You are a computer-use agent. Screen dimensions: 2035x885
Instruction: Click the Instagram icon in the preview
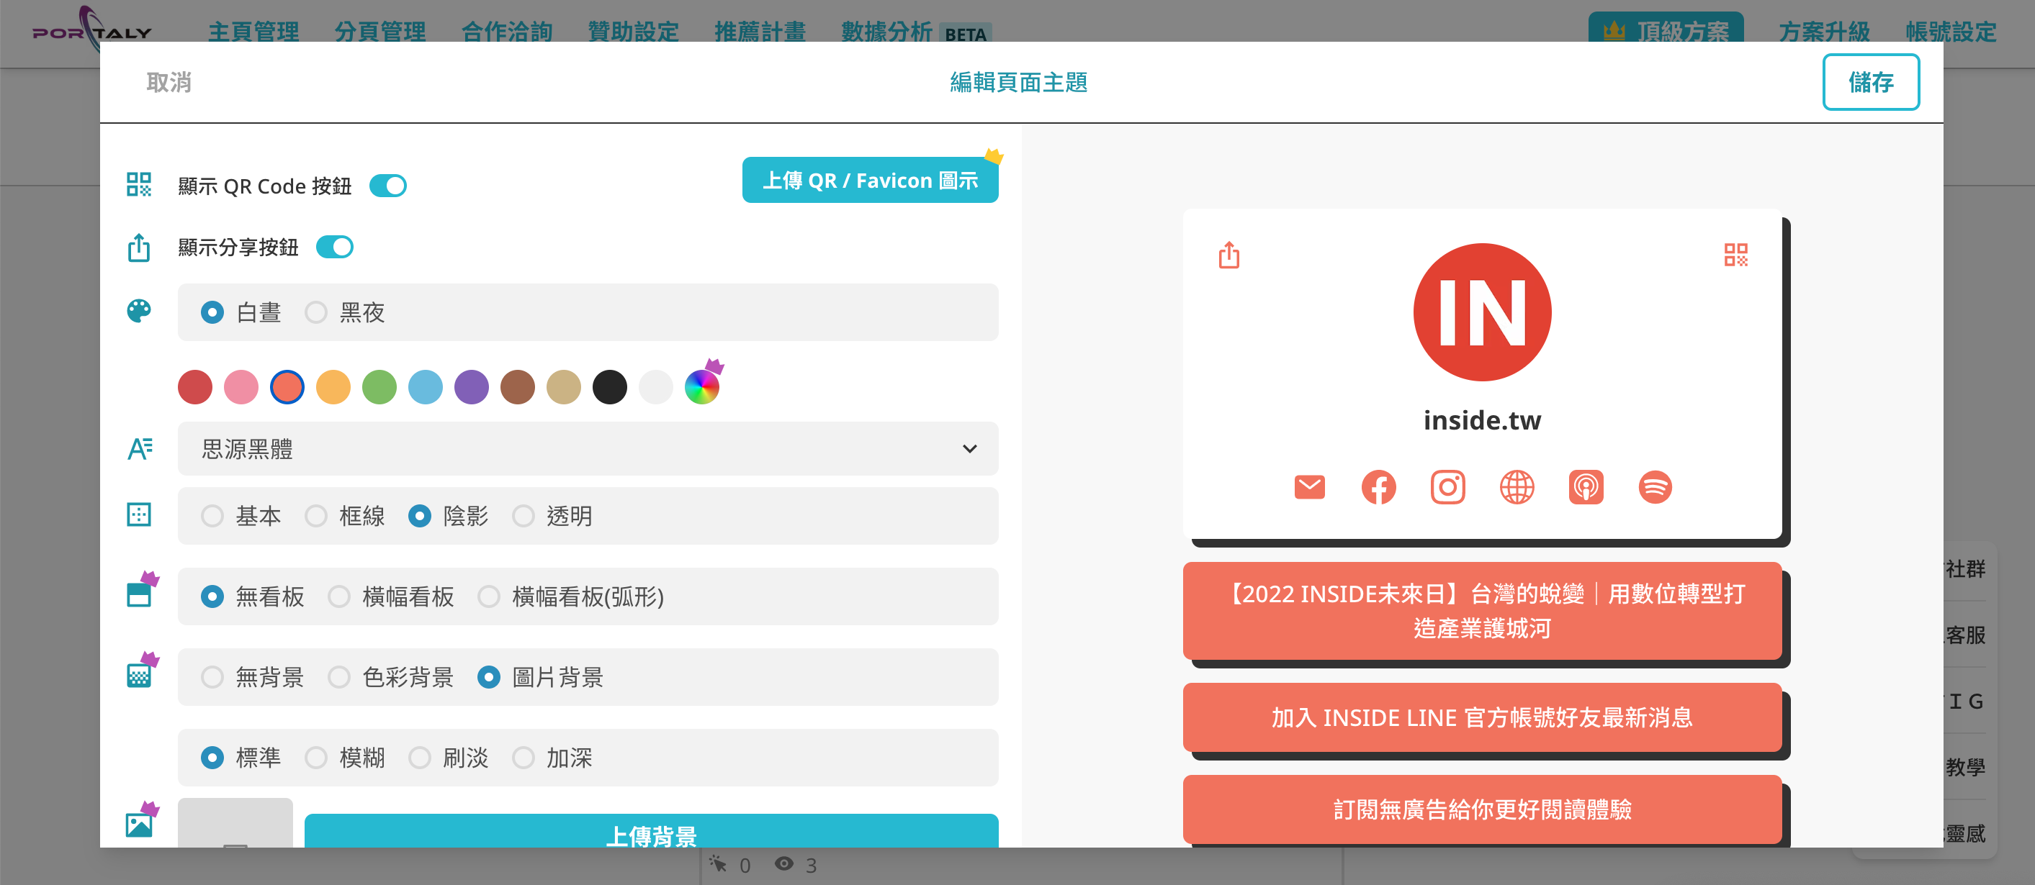pyautogui.click(x=1448, y=487)
